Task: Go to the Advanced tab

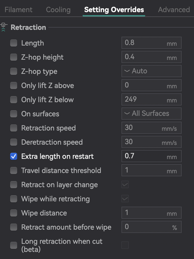Action: [x=174, y=10]
